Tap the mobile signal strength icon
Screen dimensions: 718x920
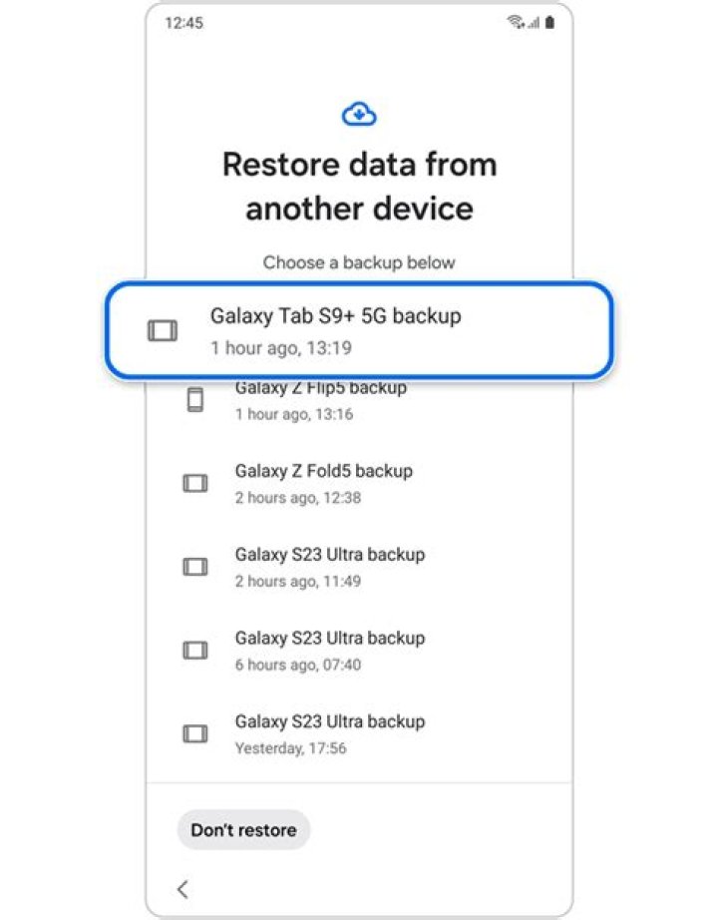[x=533, y=22]
